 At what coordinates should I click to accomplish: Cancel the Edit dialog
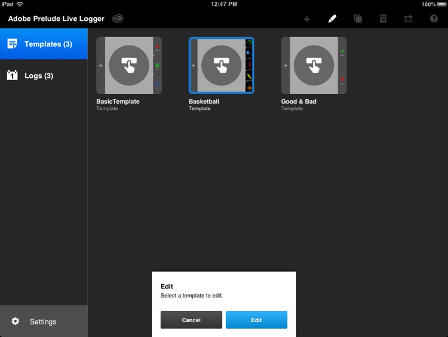coord(191,320)
